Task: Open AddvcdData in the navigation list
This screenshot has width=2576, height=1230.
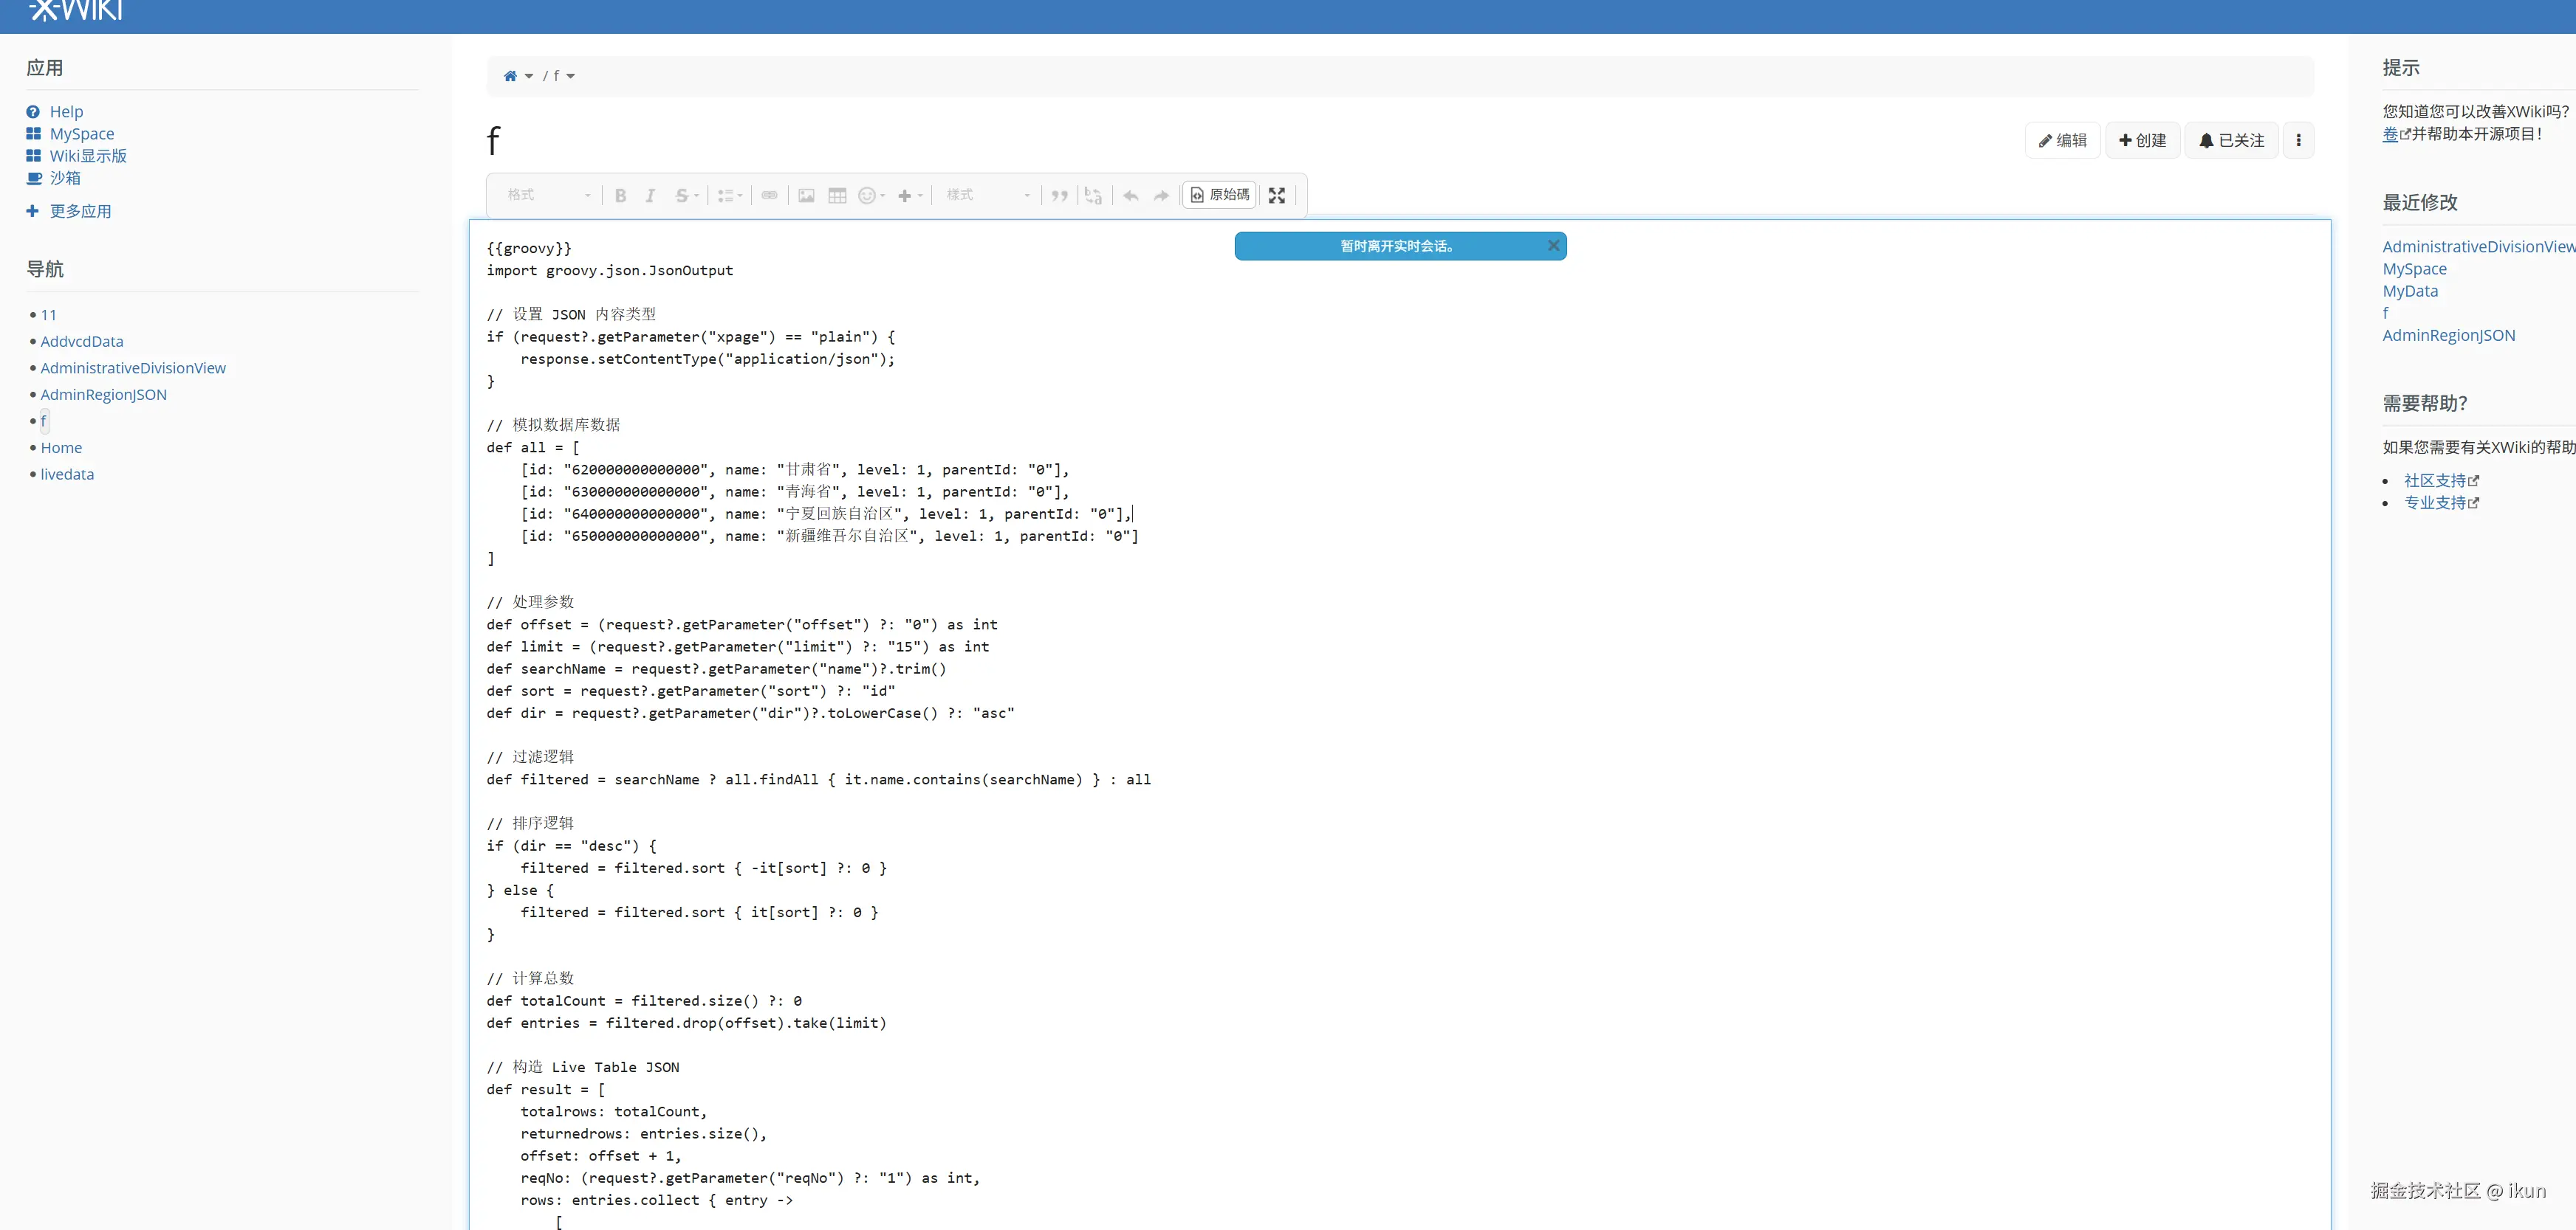Action: coord(82,342)
